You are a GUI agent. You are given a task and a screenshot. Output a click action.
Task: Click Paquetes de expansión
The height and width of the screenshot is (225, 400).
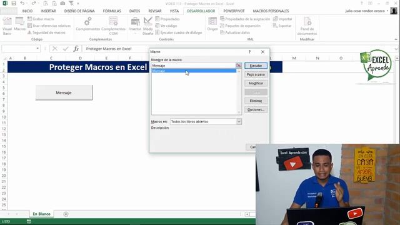(x=240, y=26)
